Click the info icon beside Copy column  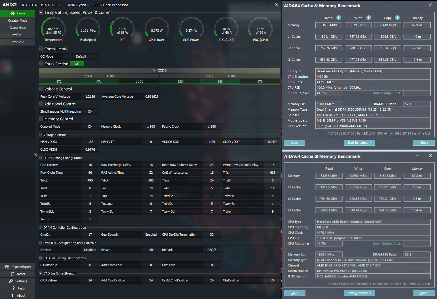[397, 18]
